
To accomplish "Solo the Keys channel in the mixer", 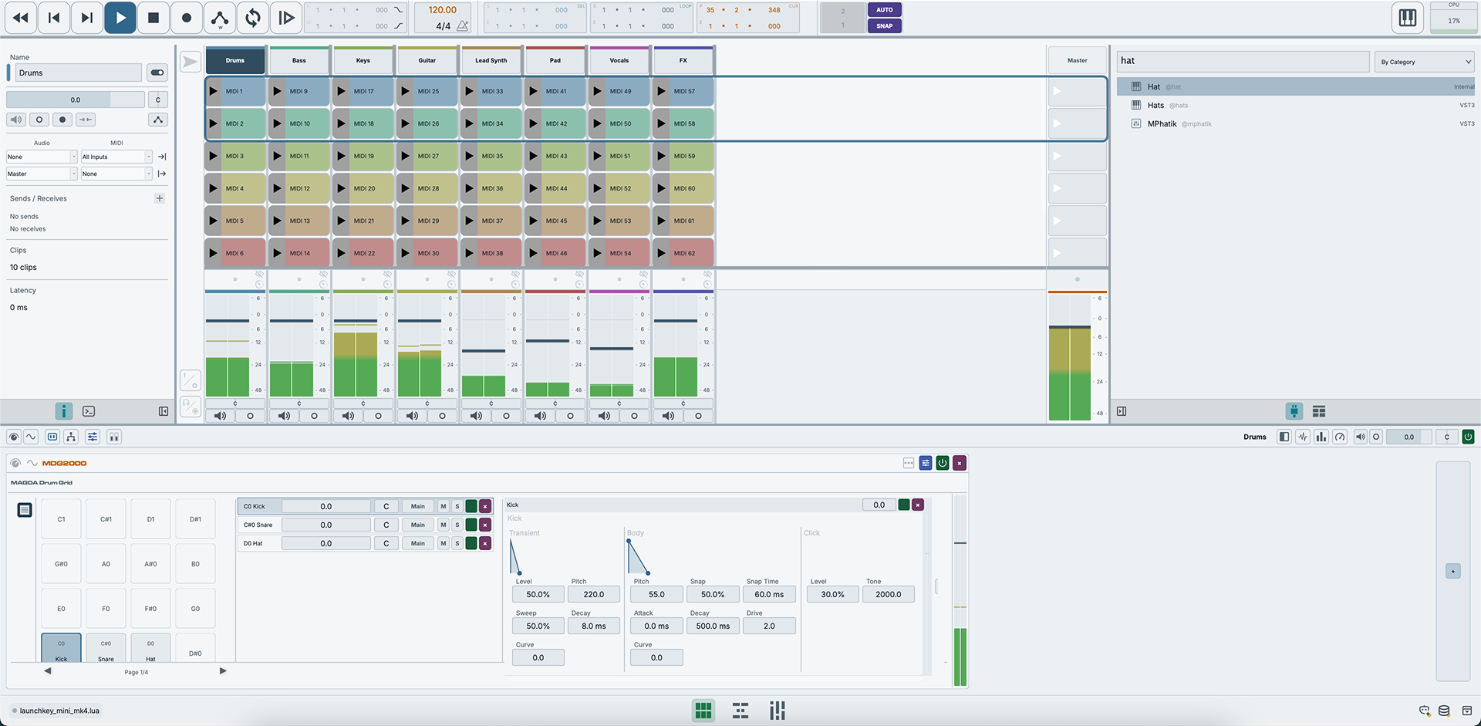I will click(378, 416).
